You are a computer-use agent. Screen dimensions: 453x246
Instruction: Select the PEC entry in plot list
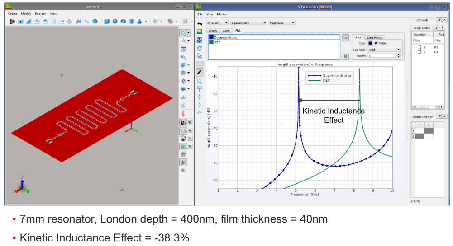click(x=218, y=42)
